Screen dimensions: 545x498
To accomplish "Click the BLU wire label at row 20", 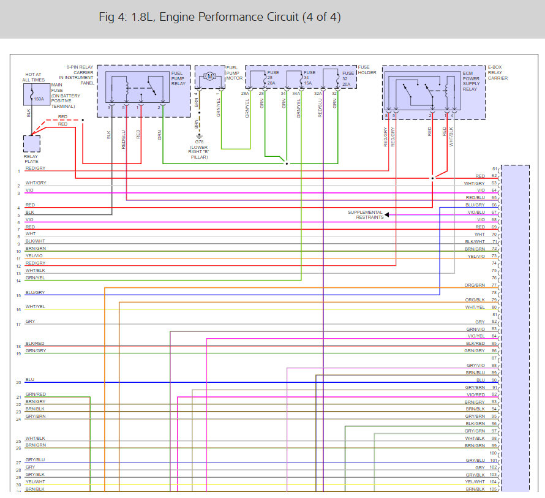I will point(30,379).
